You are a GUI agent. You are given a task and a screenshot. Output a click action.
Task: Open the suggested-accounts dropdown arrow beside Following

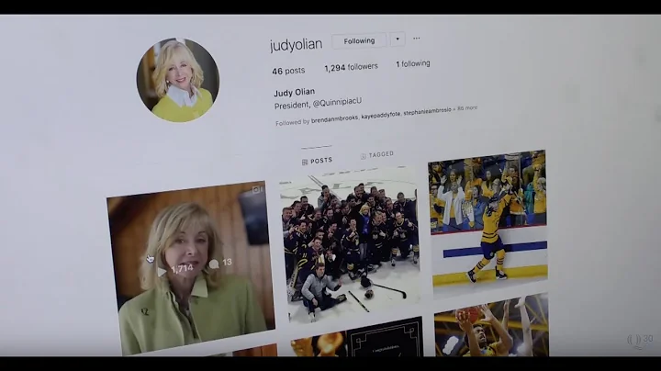coord(398,39)
